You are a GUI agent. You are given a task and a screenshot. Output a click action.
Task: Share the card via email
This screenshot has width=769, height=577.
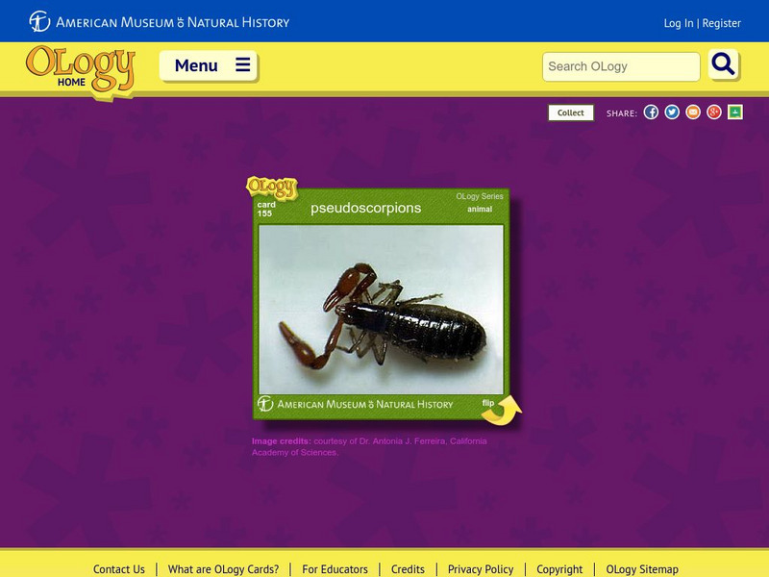693,112
